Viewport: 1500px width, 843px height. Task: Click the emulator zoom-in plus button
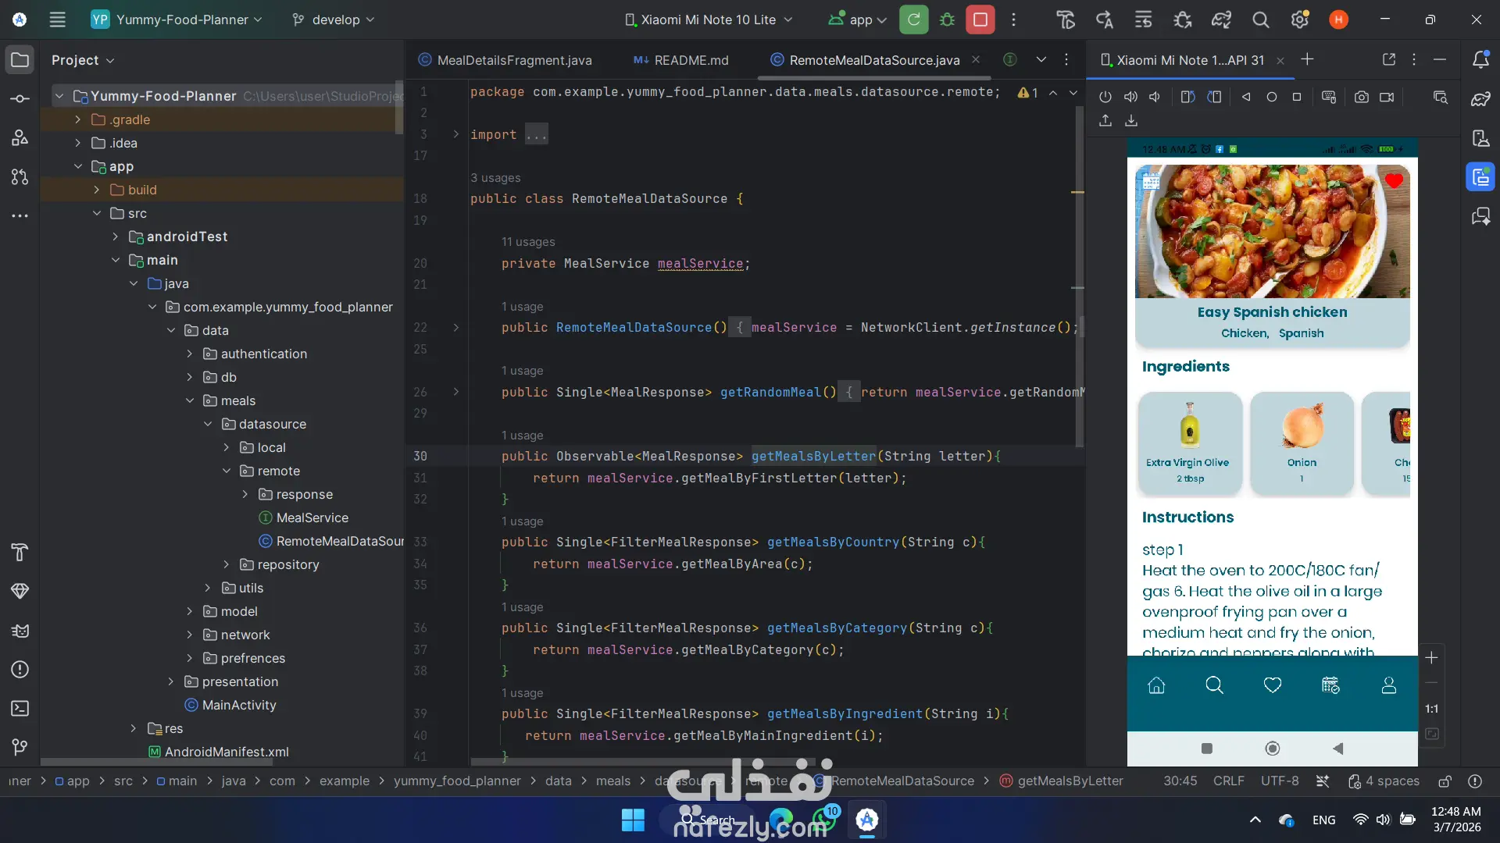coord(1431,658)
